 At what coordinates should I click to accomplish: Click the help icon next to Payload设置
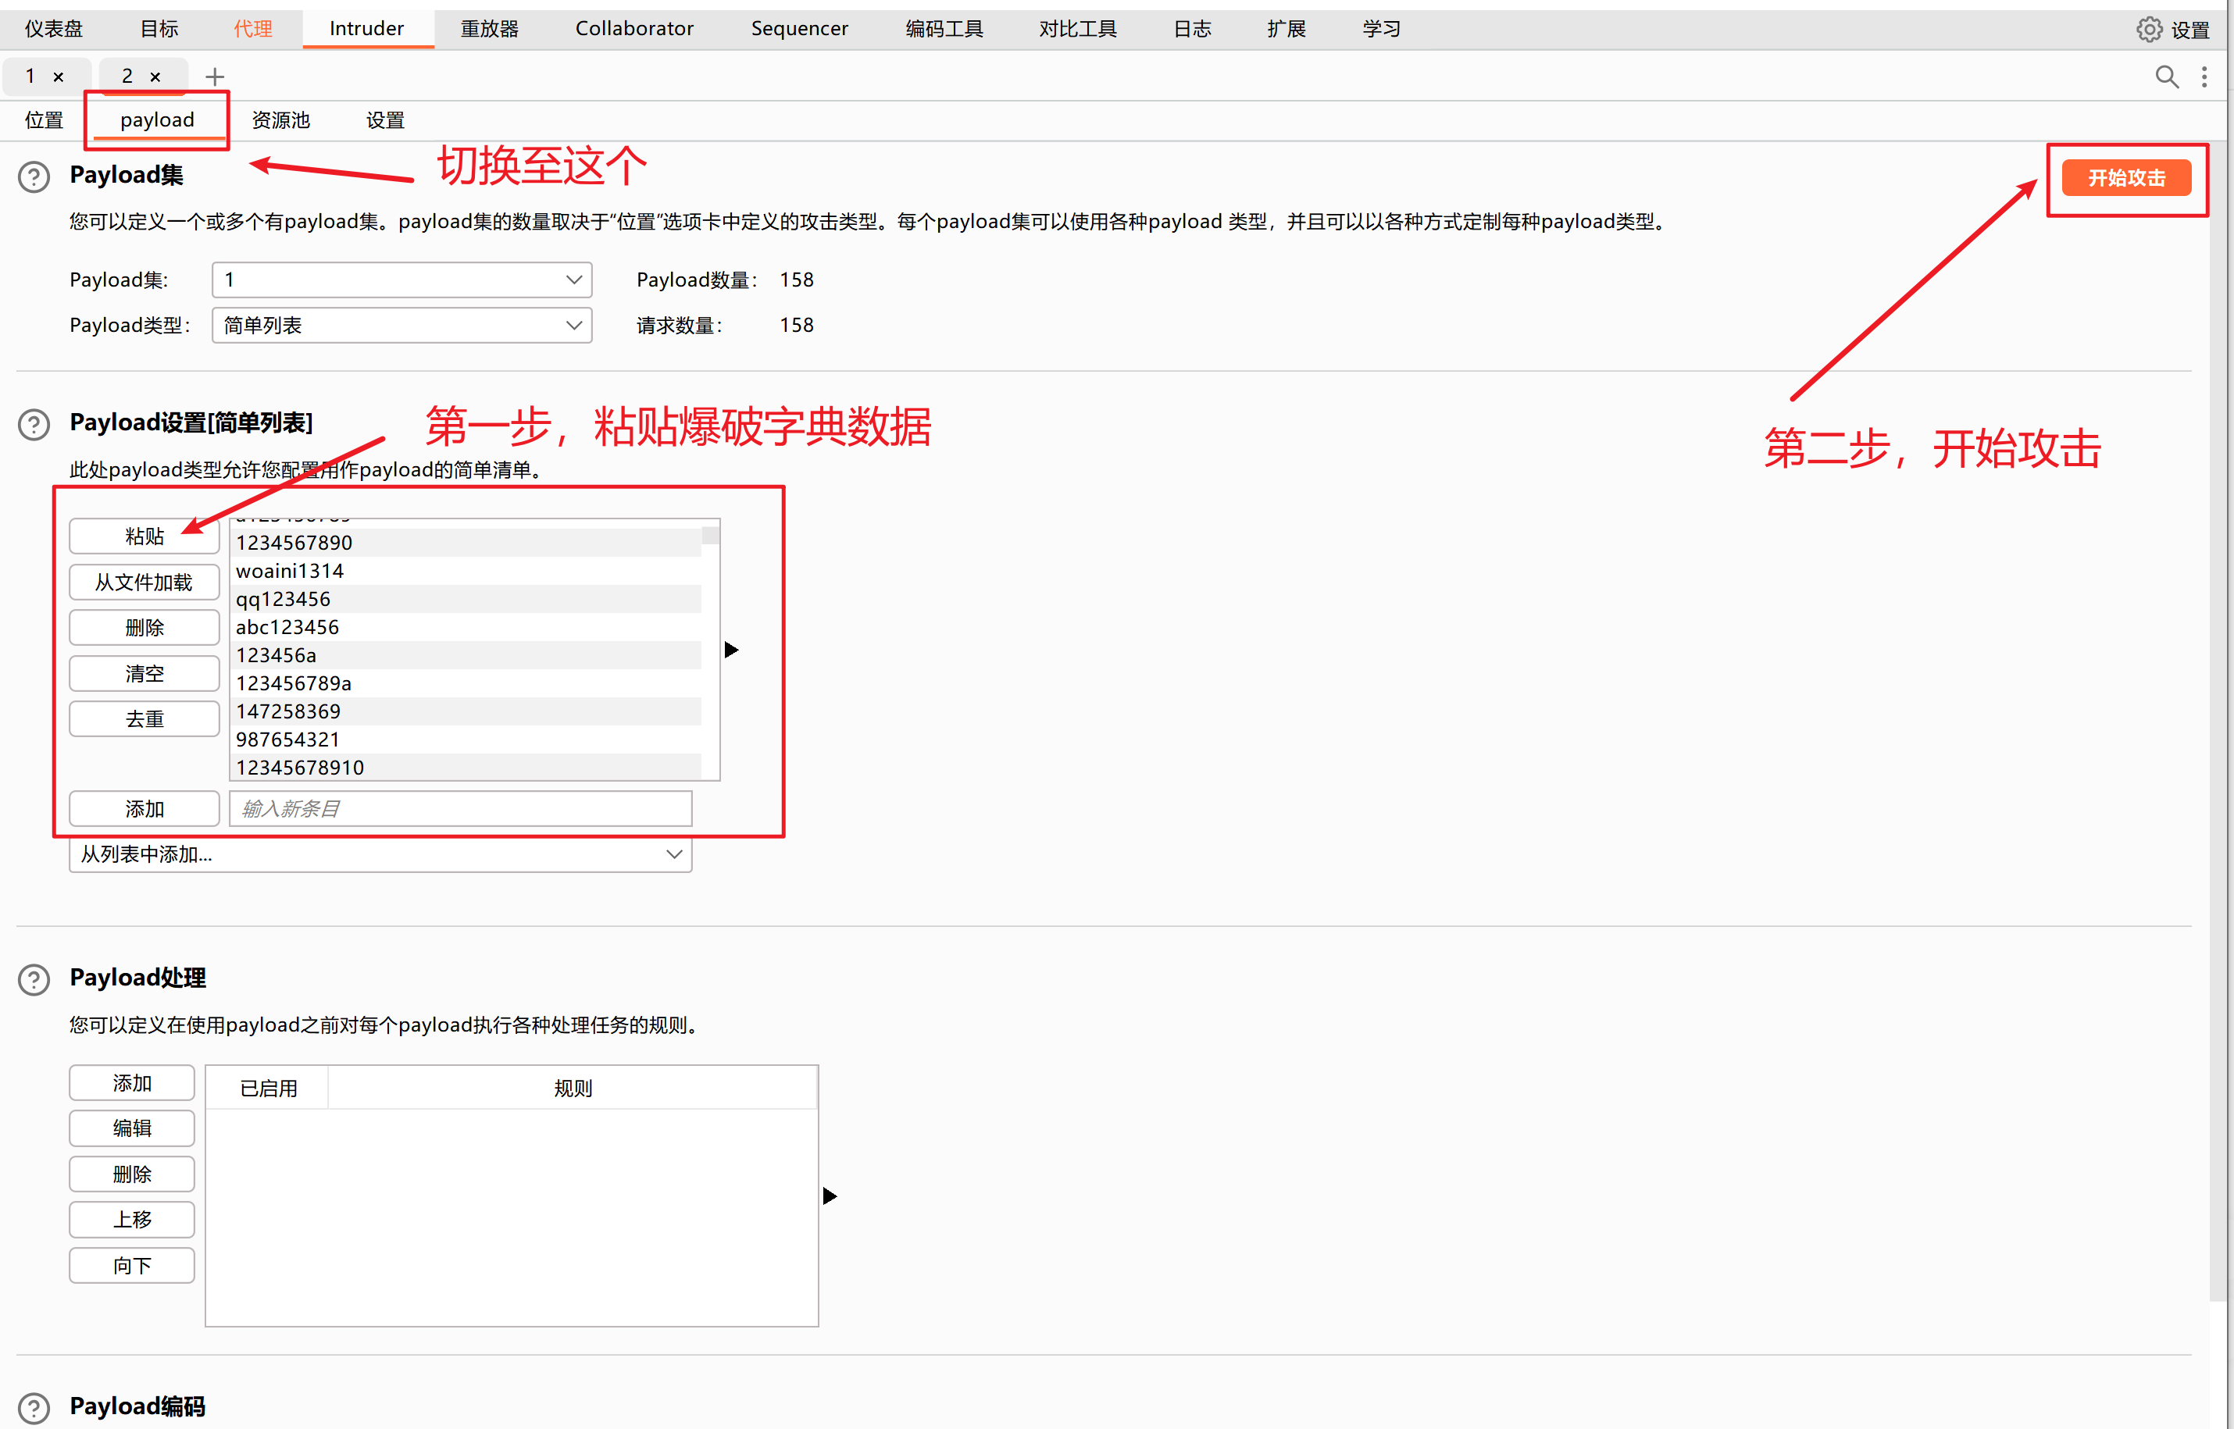[x=34, y=424]
